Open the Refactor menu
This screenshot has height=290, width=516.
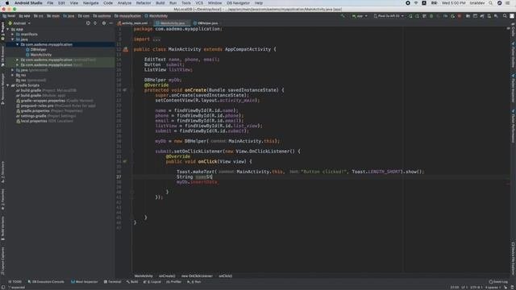144,3
